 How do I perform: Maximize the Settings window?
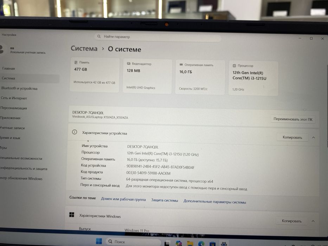[311, 39]
